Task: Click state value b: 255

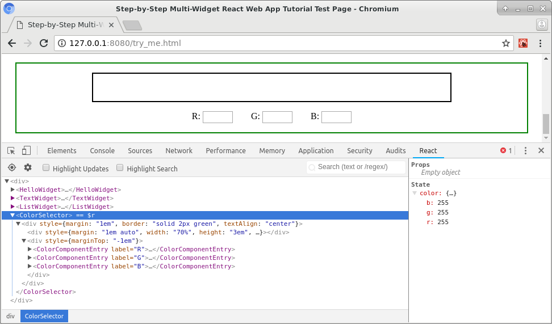Action: 437,203
